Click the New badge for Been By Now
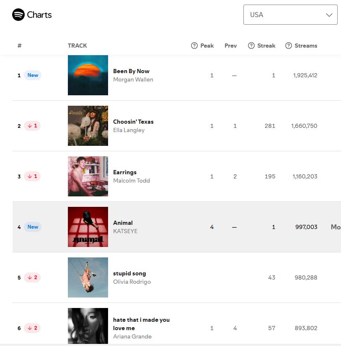The width and height of the screenshot is (341, 346). pyautogui.click(x=33, y=75)
